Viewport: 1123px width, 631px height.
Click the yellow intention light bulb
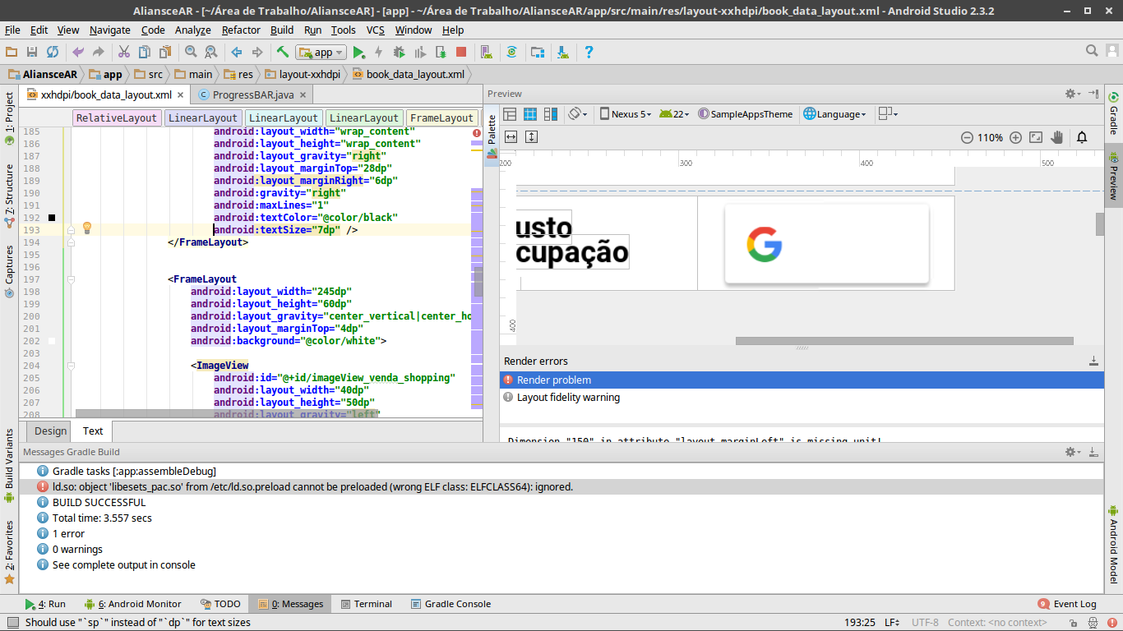(86, 228)
